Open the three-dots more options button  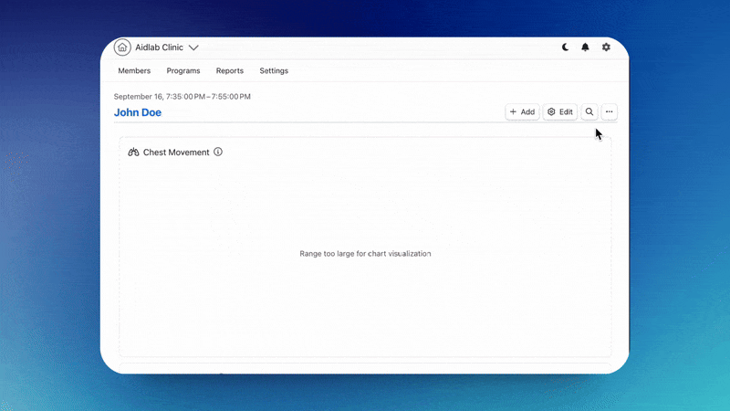click(x=610, y=111)
